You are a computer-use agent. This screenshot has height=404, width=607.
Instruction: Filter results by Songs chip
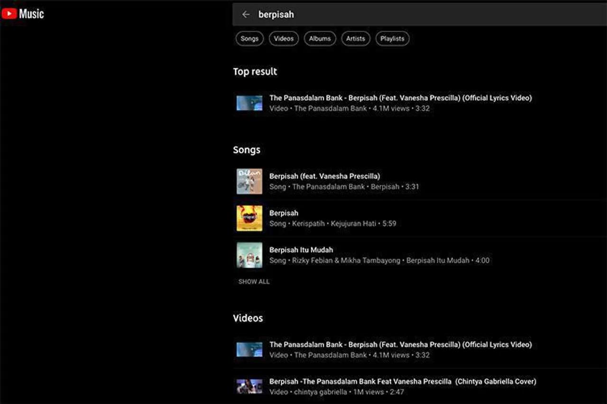click(x=249, y=38)
